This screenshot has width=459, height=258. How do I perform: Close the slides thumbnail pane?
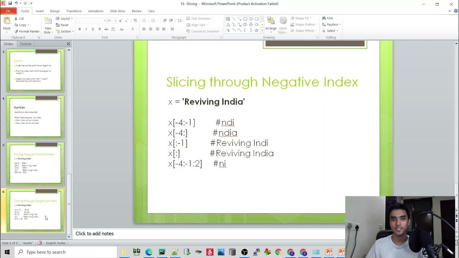coord(68,44)
